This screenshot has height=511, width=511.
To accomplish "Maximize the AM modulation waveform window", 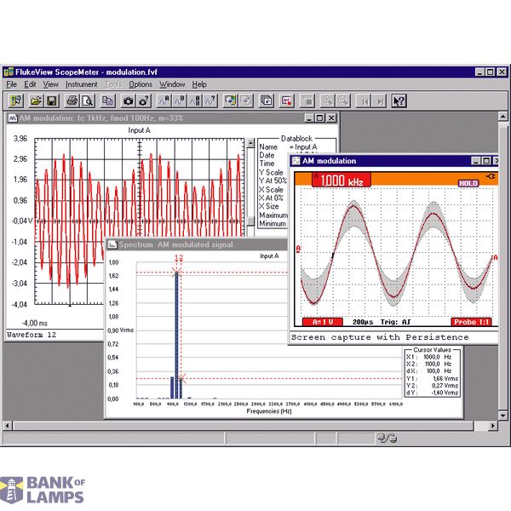I will coord(320,118).
